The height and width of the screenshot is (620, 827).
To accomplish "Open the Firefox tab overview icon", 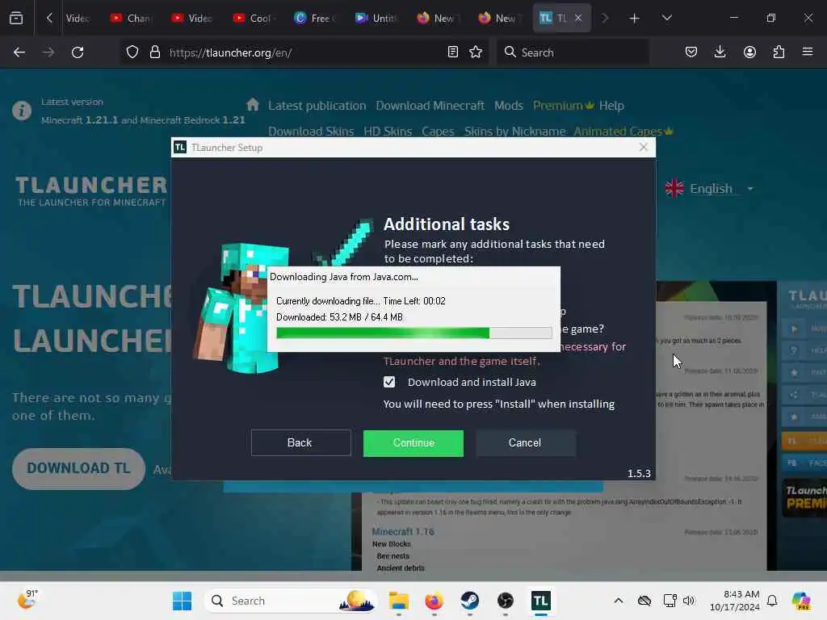I will (x=16, y=18).
